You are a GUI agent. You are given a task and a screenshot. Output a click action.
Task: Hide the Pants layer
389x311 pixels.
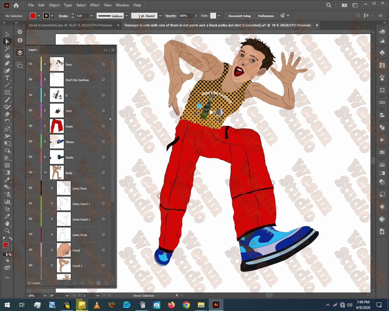click(30, 126)
